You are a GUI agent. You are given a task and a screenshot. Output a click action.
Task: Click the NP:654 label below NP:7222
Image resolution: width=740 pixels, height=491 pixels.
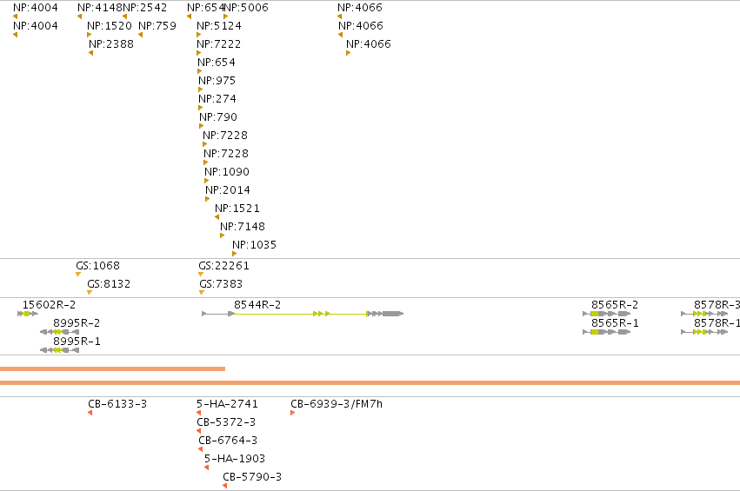click(217, 63)
